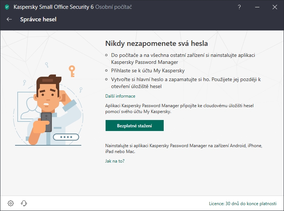Go back using the arrow icon
The height and width of the screenshot is (211, 284).
tap(9, 19)
